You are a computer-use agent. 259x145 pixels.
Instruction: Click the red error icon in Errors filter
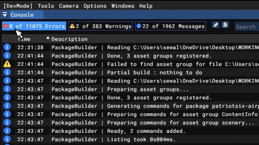(x=6, y=26)
